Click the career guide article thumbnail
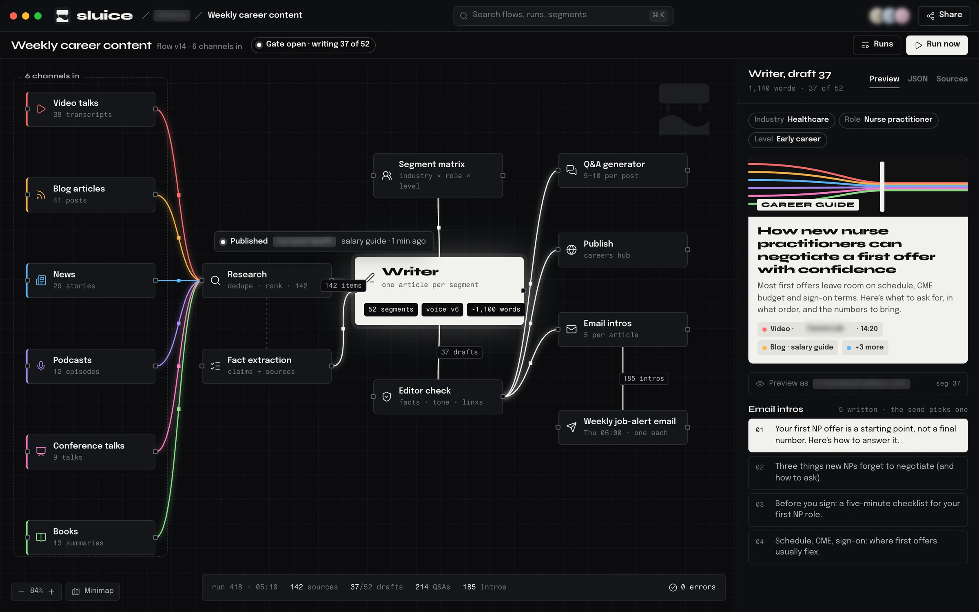 coord(857,186)
